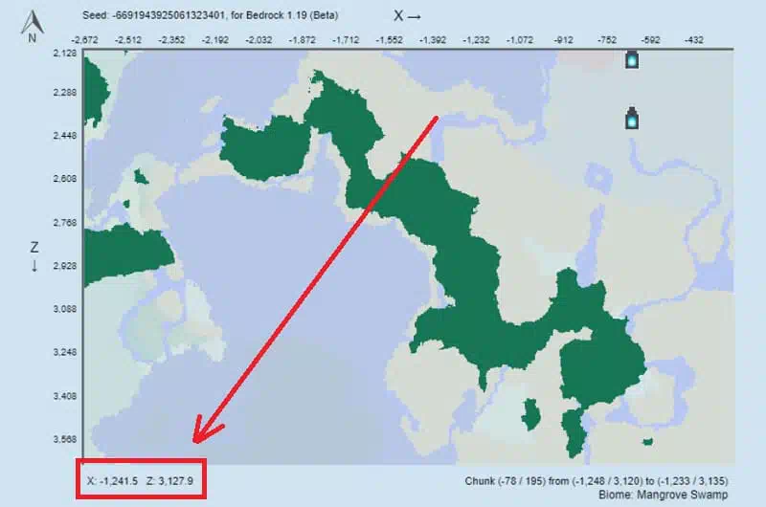
Task: Click the -1,392 X-axis tick label
Action: (x=433, y=40)
